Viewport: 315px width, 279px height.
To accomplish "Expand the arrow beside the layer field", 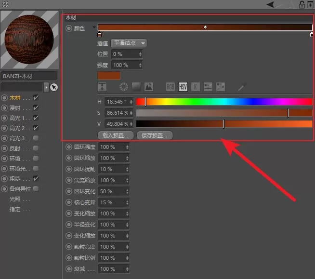I will pyautogui.click(x=46, y=87).
